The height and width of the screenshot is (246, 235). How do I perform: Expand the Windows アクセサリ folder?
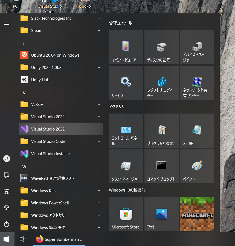(61, 215)
